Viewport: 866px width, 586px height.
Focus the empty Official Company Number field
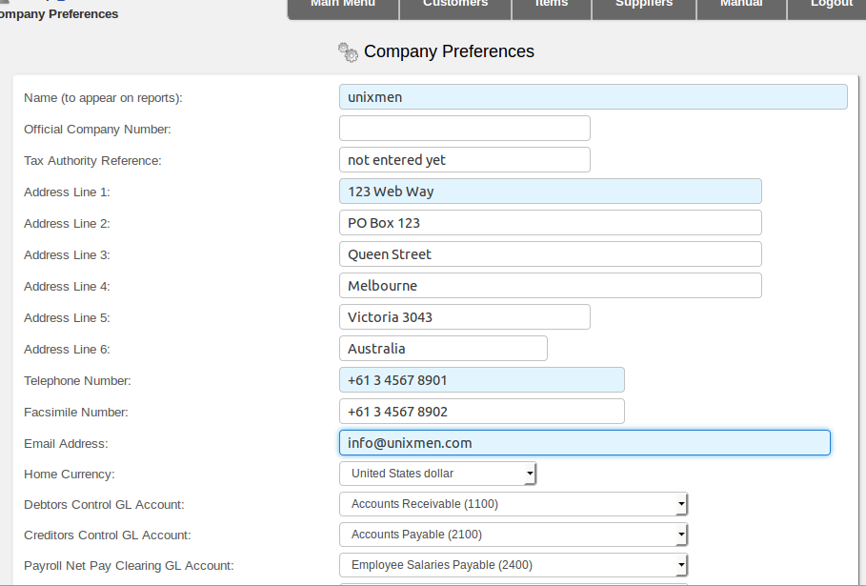pos(465,128)
